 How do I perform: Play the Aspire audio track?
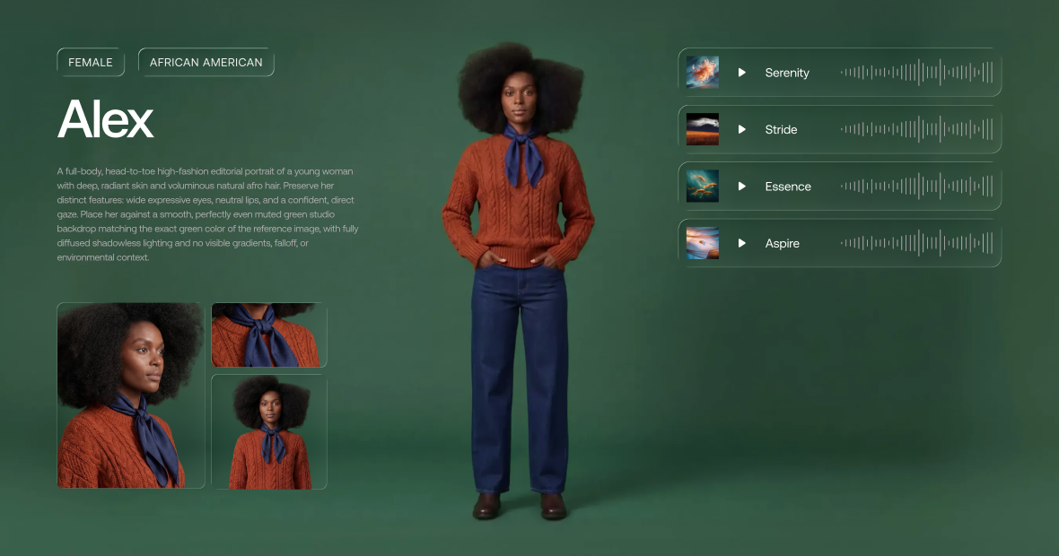[742, 243]
